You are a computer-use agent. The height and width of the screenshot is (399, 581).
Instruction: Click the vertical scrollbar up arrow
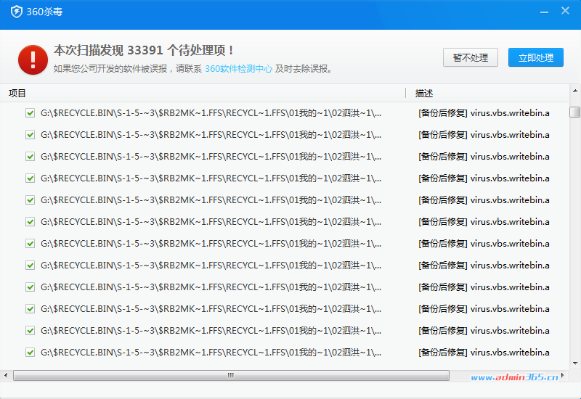coord(575,91)
